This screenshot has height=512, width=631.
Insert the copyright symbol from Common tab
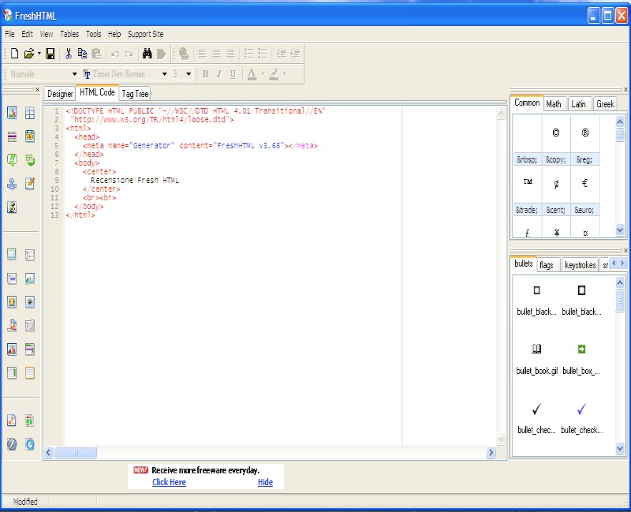pos(556,133)
